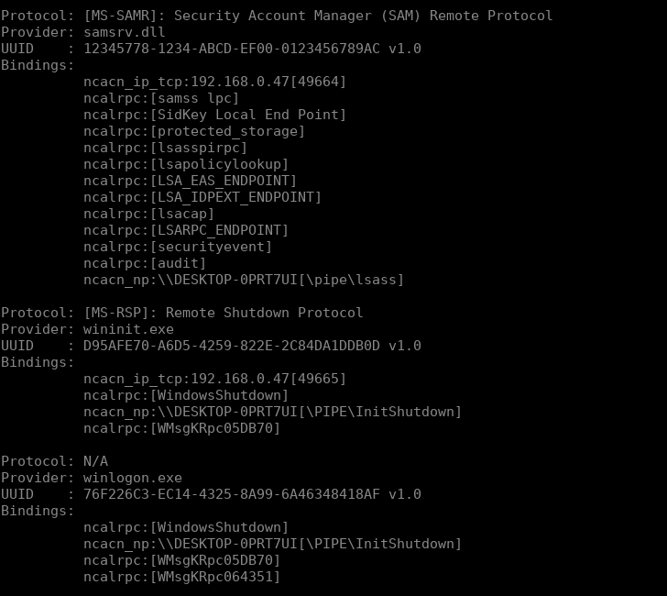The image size is (667, 596).
Task: Click the securityevent binding line
Action: coord(177,247)
